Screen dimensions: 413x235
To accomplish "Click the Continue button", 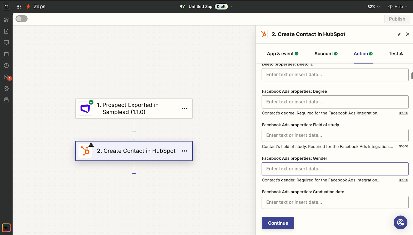I will (278, 223).
